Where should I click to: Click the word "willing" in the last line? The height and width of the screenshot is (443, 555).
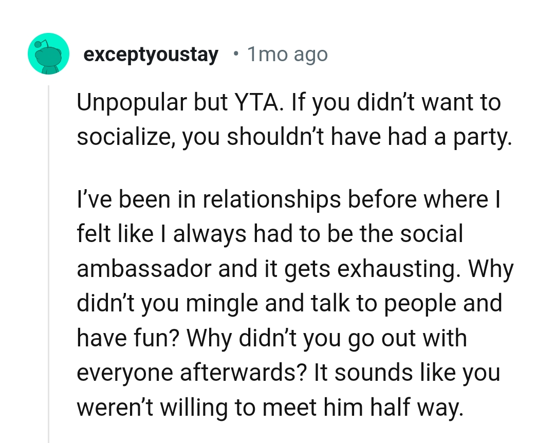point(187,407)
